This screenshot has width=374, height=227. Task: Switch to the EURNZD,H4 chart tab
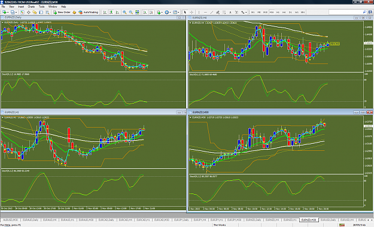272,220
